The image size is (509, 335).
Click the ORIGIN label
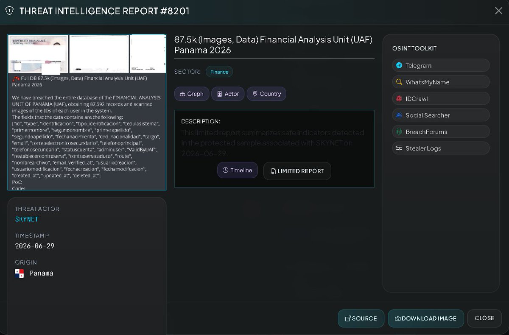(26, 262)
